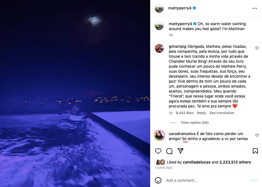Expand View replies (56)

point(195,123)
